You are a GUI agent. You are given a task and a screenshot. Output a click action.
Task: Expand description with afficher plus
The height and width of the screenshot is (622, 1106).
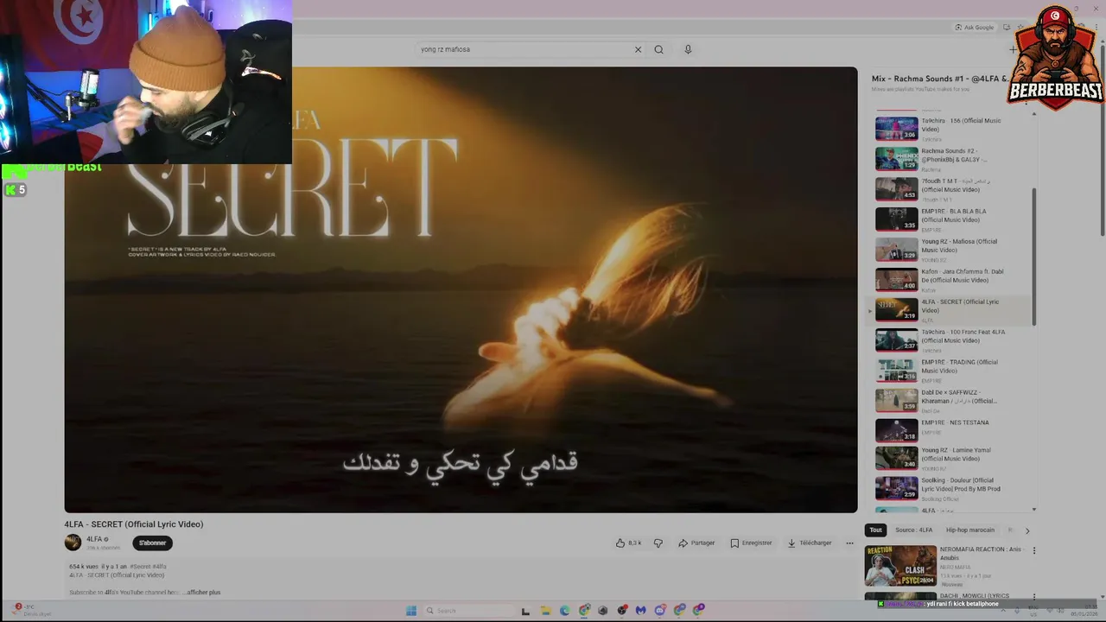(204, 593)
